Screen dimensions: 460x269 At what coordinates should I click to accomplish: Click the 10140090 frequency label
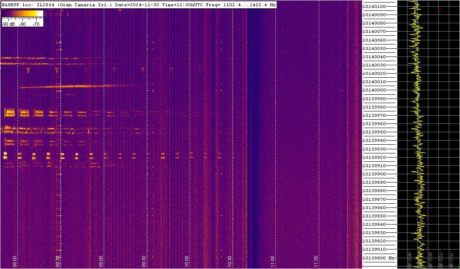[374, 15]
